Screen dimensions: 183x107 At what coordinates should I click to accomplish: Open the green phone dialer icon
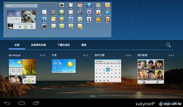click(53, 26)
